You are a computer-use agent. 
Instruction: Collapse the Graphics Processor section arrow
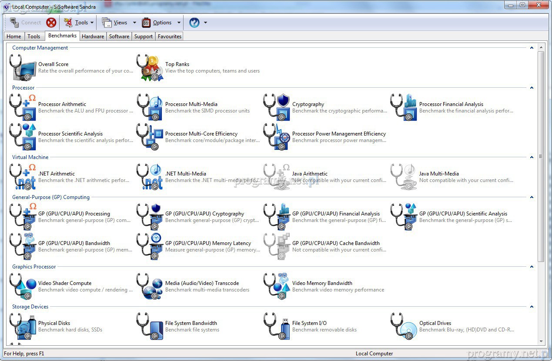[532, 267]
